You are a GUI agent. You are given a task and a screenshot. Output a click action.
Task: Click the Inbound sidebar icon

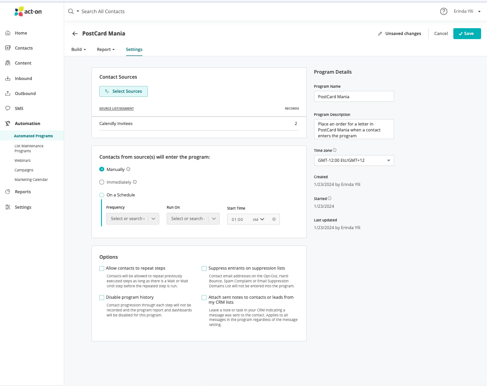pyautogui.click(x=8, y=79)
